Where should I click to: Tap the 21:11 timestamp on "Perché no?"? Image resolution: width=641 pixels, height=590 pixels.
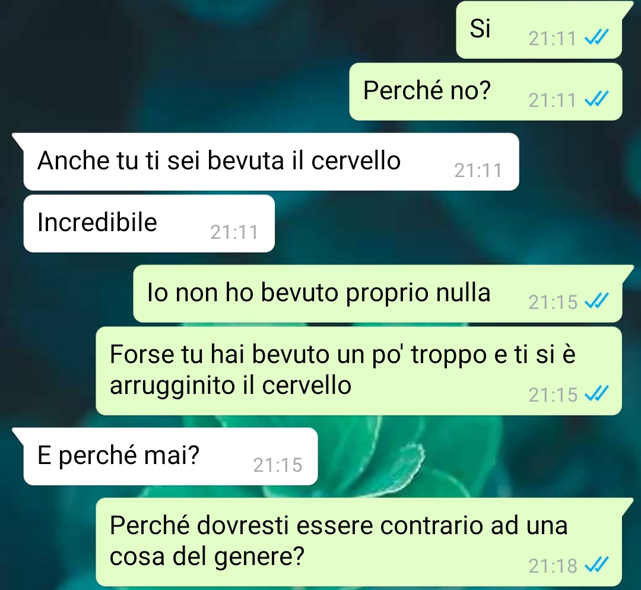[552, 100]
